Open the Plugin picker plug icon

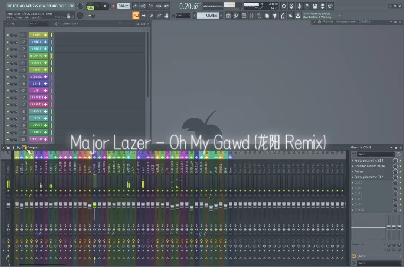274,16
